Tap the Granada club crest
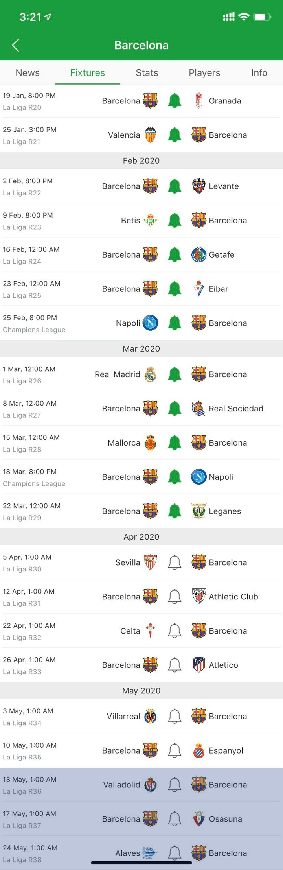This screenshot has height=870, width=283. coord(199,101)
